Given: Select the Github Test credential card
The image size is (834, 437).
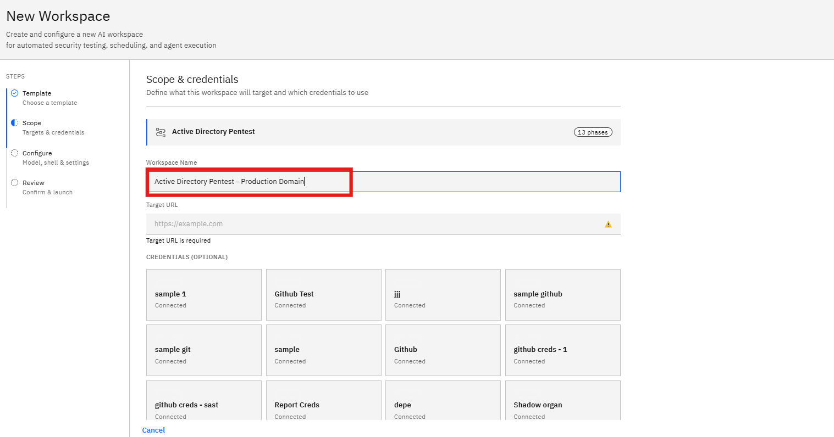Looking at the screenshot, I should [x=323, y=295].
